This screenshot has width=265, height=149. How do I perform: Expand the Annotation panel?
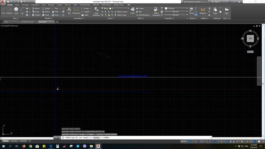pos(79,18)
